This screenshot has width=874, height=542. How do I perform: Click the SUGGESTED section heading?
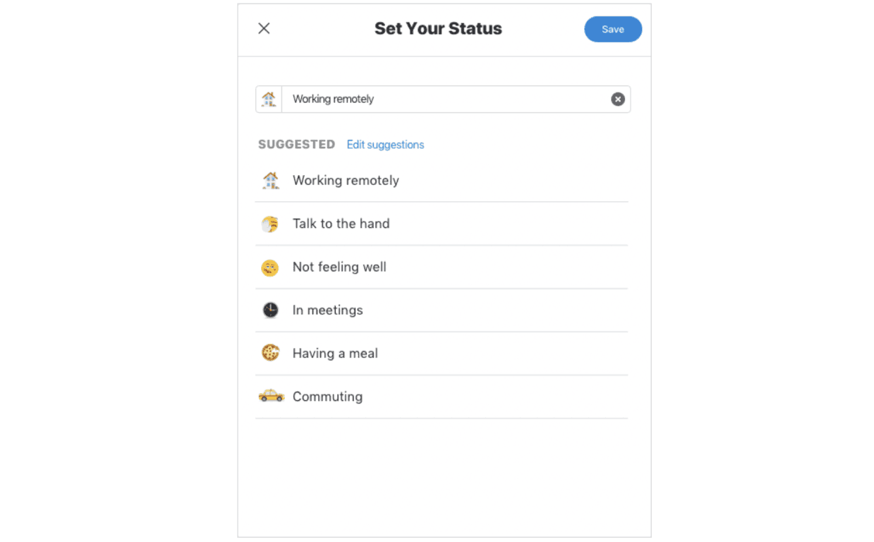click(296, 145)
